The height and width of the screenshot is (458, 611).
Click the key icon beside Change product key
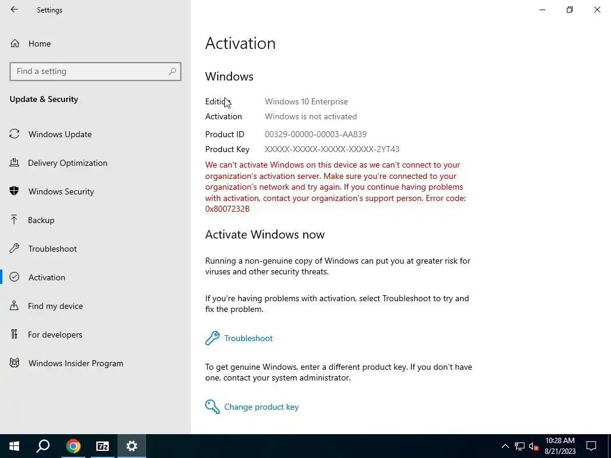pos(212,407)
